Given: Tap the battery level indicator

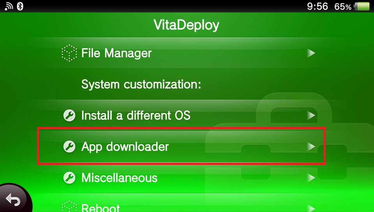Looking at the screenshot, I should point(362,7).
